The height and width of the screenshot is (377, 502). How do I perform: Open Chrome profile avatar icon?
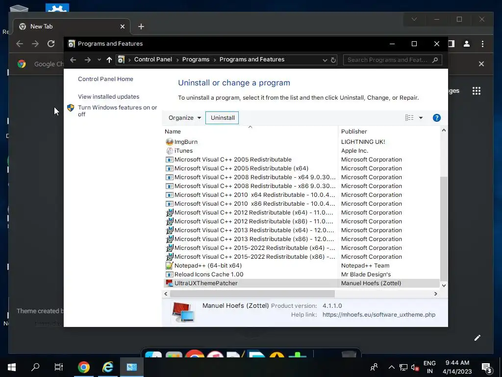point(467,44)
